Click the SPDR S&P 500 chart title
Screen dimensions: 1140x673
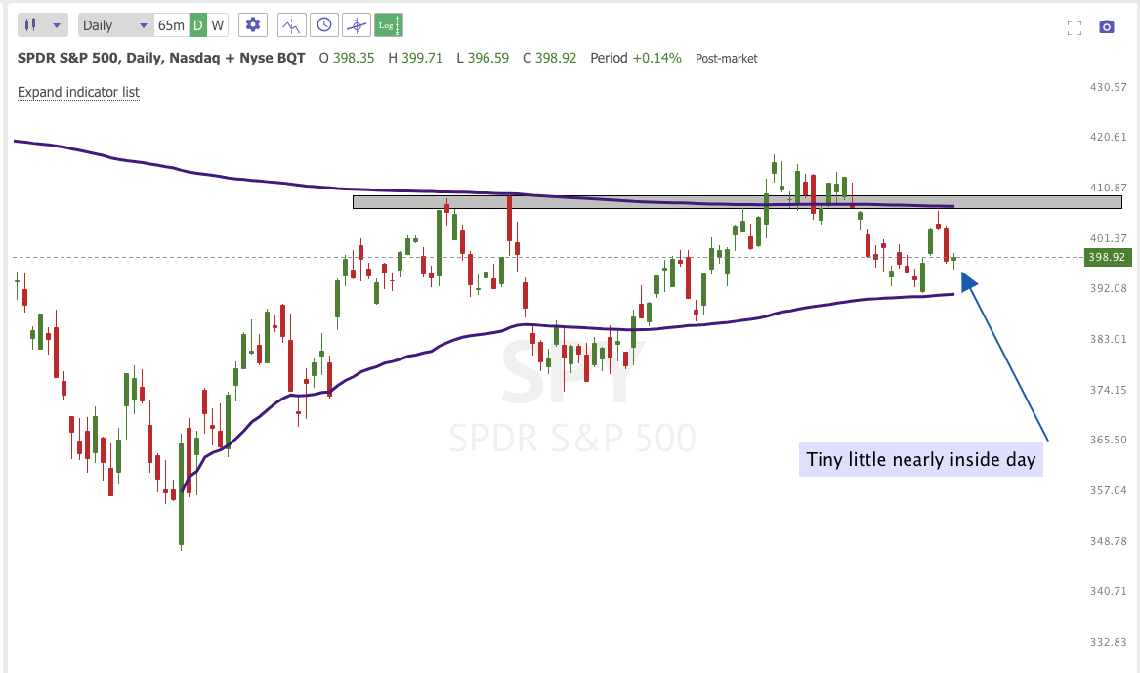(161, 59)
